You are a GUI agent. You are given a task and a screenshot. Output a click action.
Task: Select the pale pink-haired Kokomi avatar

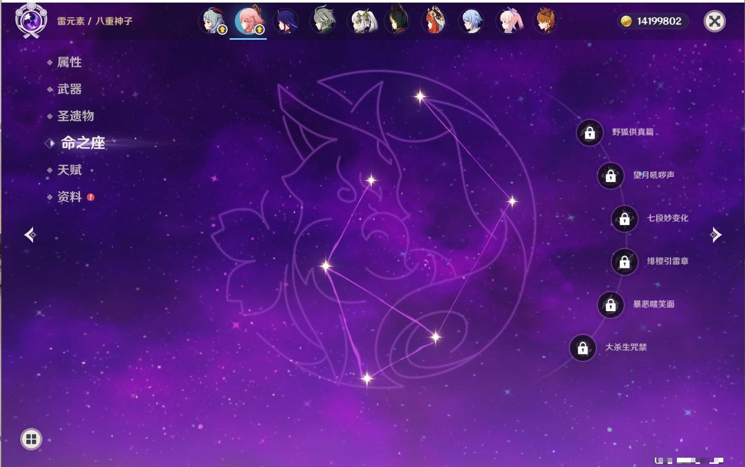pos(509,21)
